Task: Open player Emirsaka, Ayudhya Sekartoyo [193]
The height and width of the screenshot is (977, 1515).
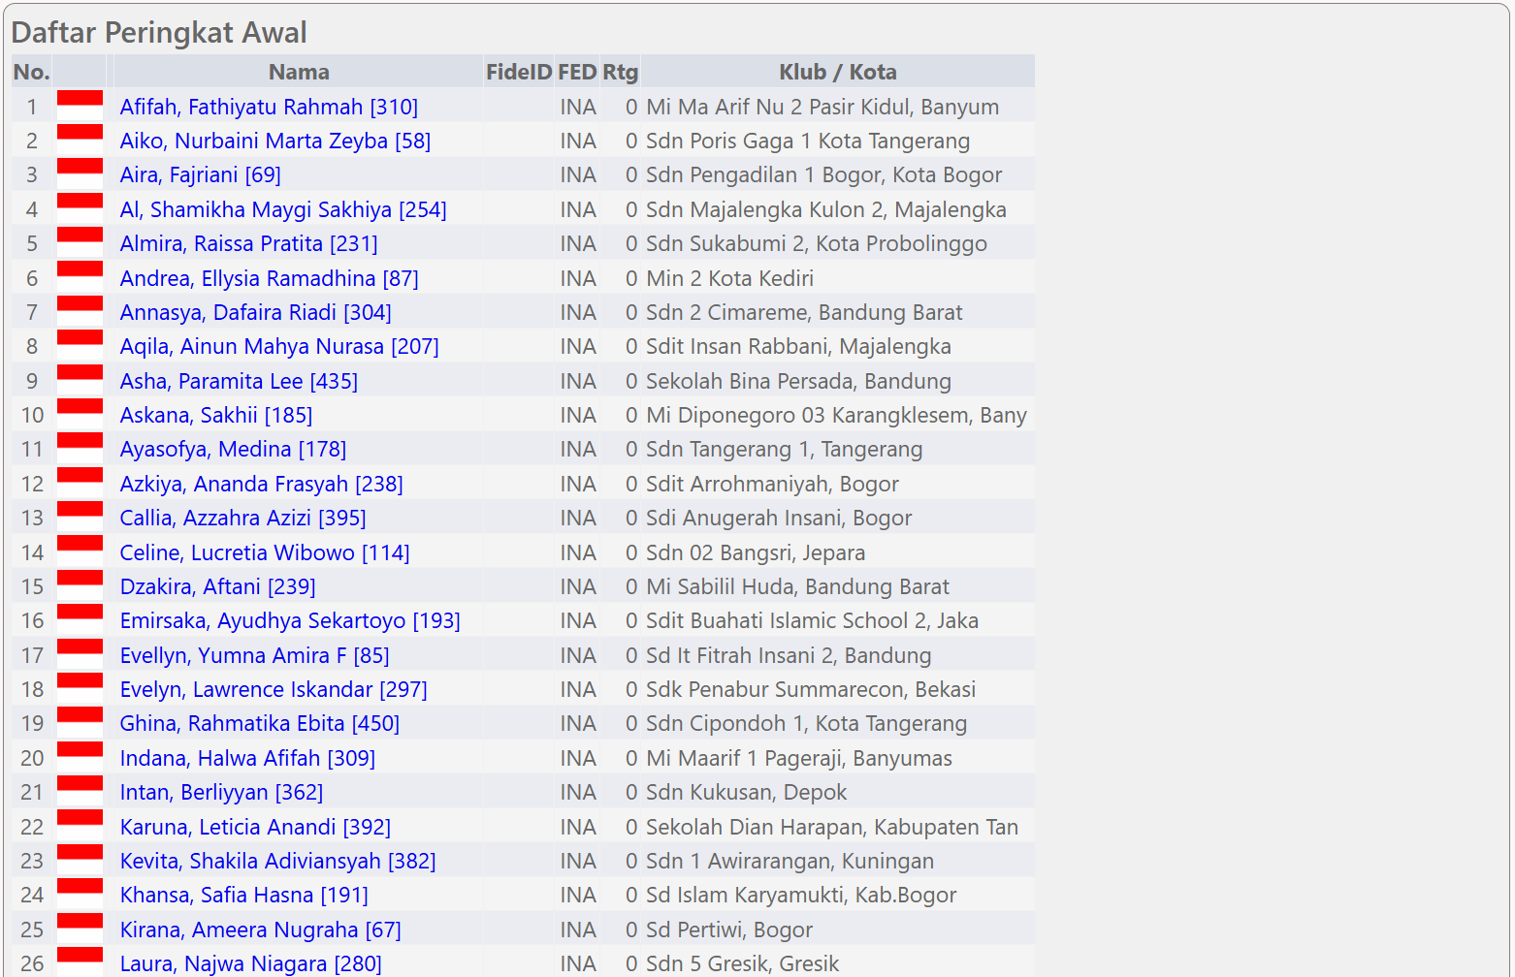Action: 290,620
